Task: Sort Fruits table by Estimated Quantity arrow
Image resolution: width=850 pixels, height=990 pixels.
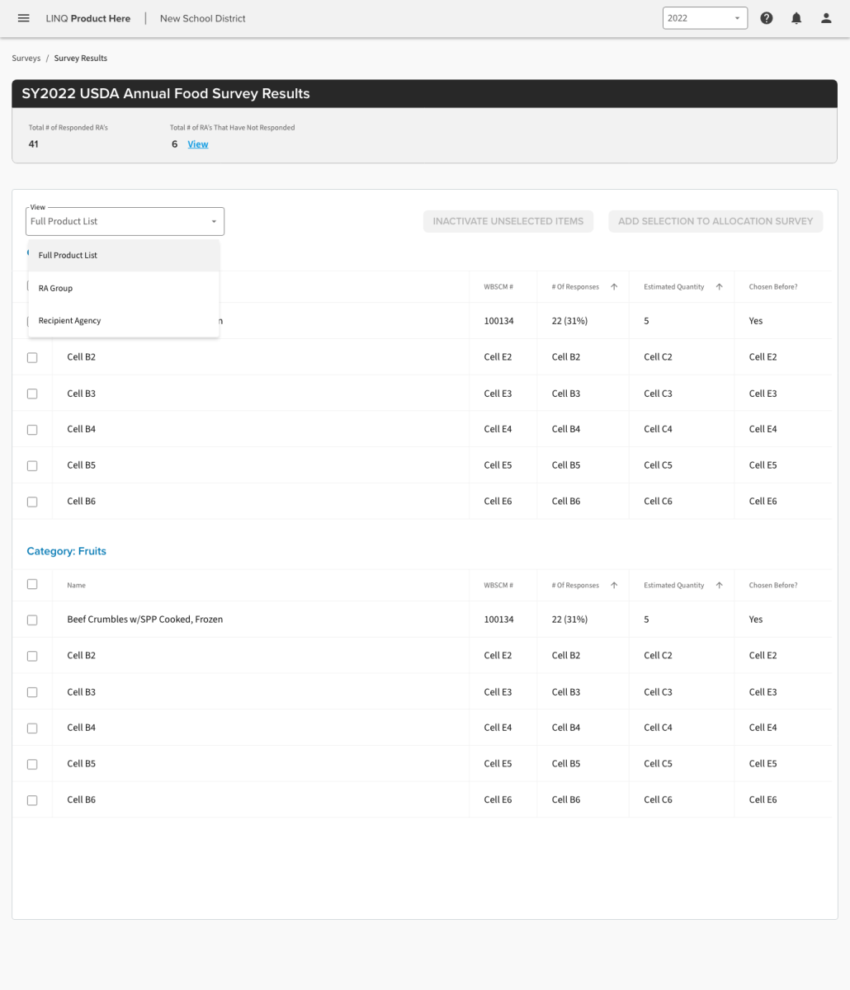Action: [720, 586]
